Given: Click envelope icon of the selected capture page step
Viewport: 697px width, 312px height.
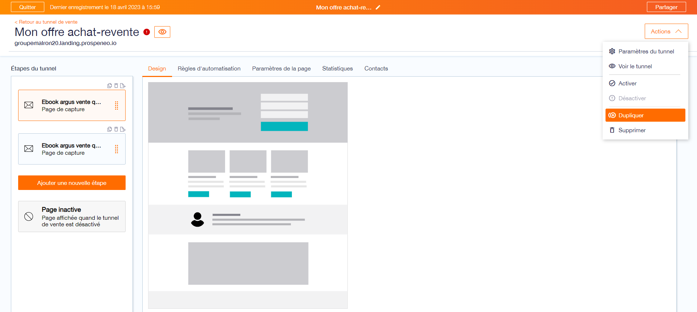Looking at the screenshot, I should (29, 105).
